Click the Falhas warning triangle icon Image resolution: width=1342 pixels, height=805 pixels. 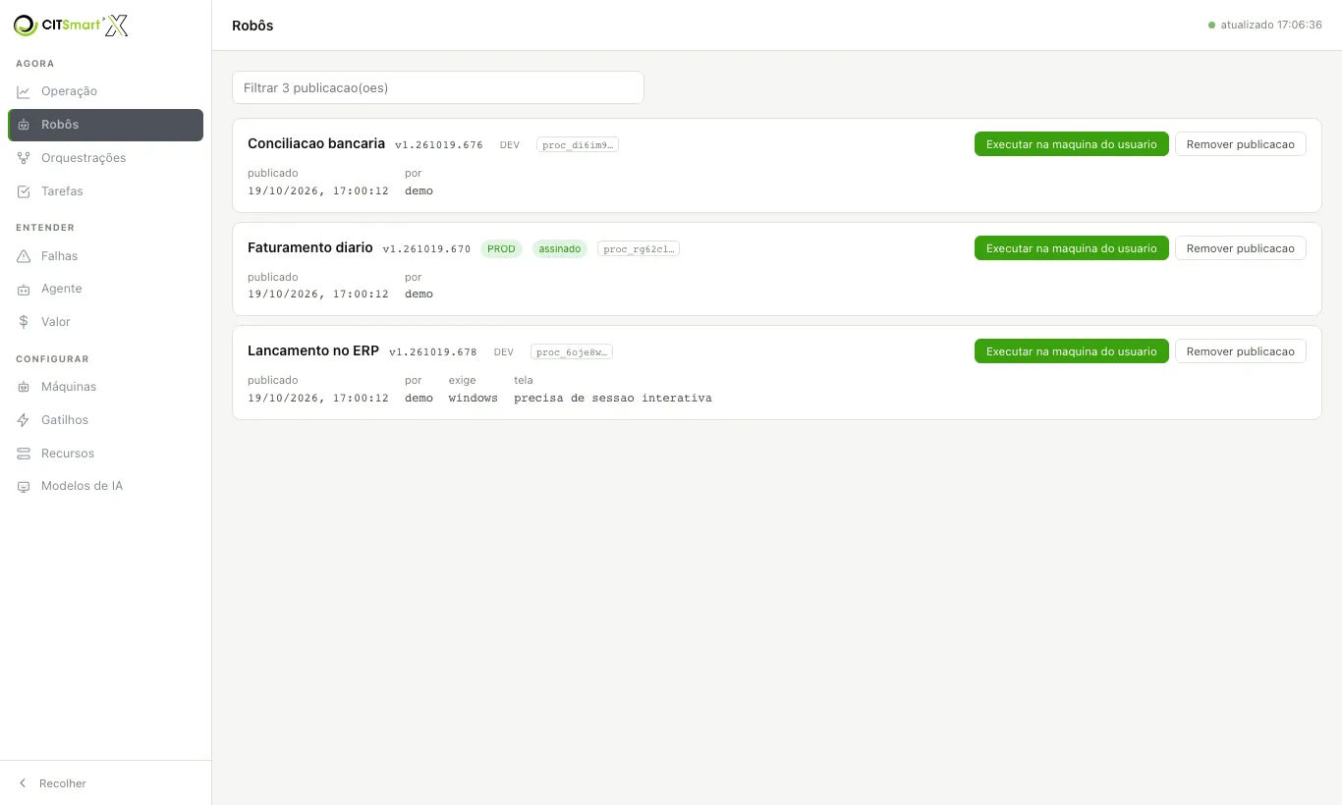pos(24,256)
